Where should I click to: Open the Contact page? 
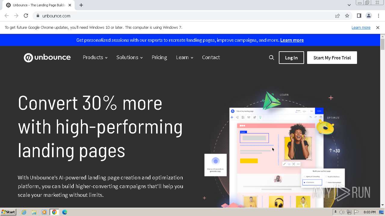click(211, 57)
